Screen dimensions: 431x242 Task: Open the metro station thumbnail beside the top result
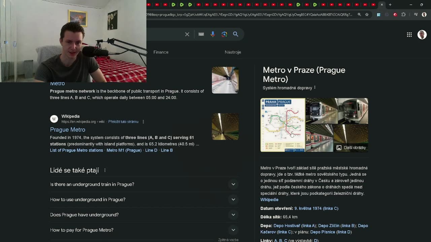(x=225, y=80)
